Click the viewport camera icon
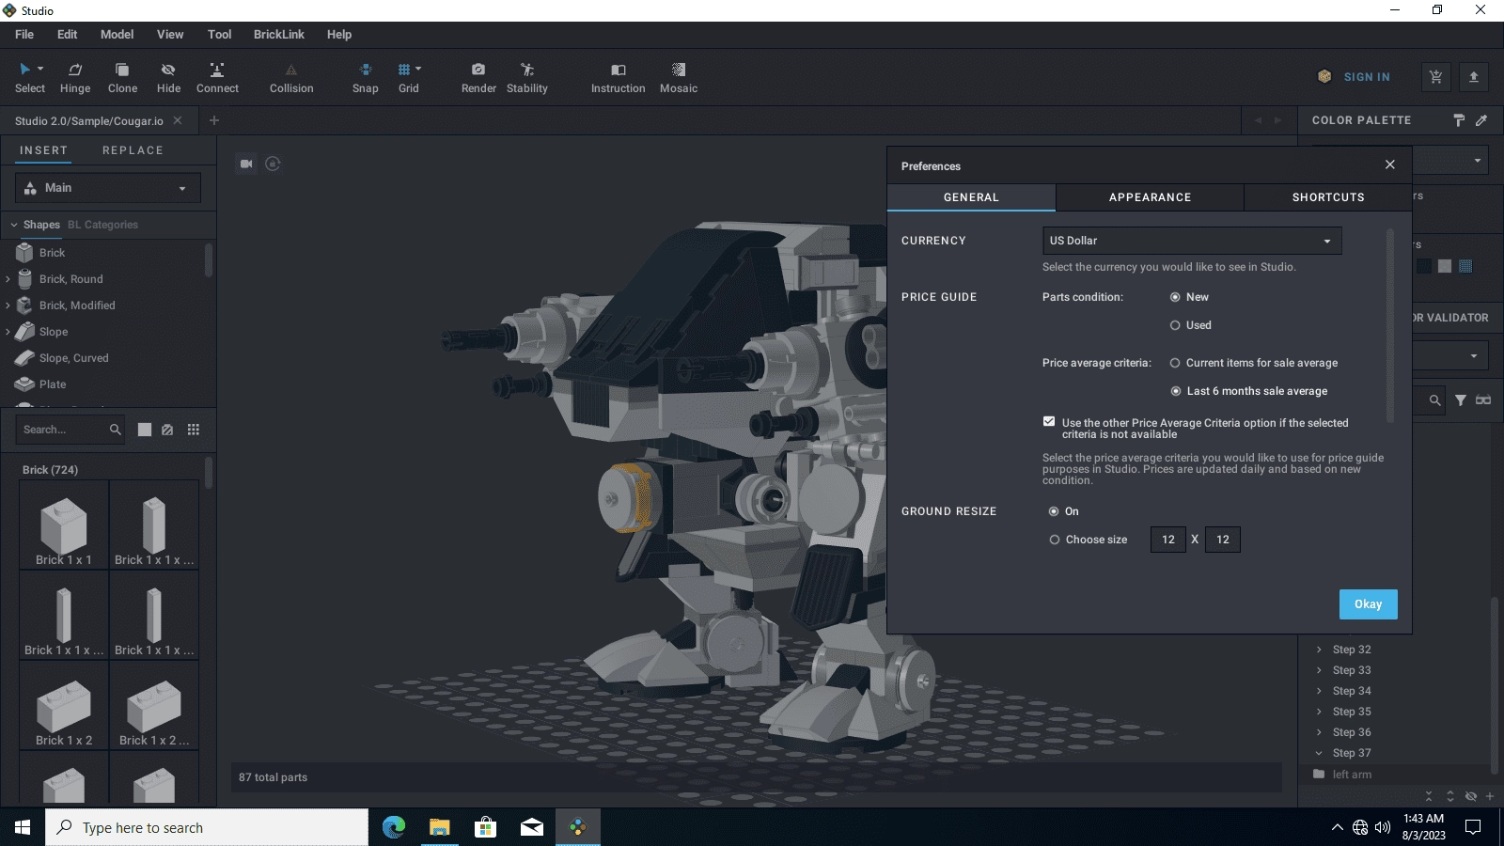The width and height of the screenshot is (1504, 846). coord(246,164)
